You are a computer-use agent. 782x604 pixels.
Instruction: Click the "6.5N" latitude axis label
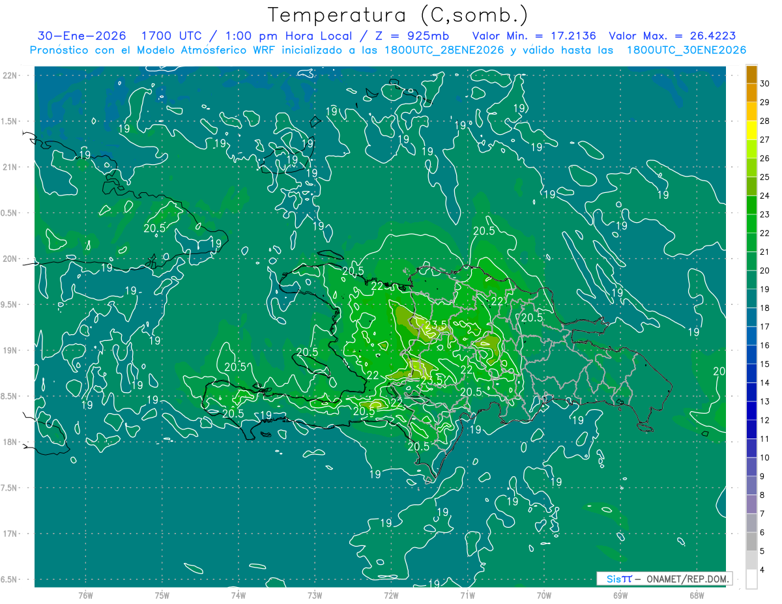(x=10, y=579)
